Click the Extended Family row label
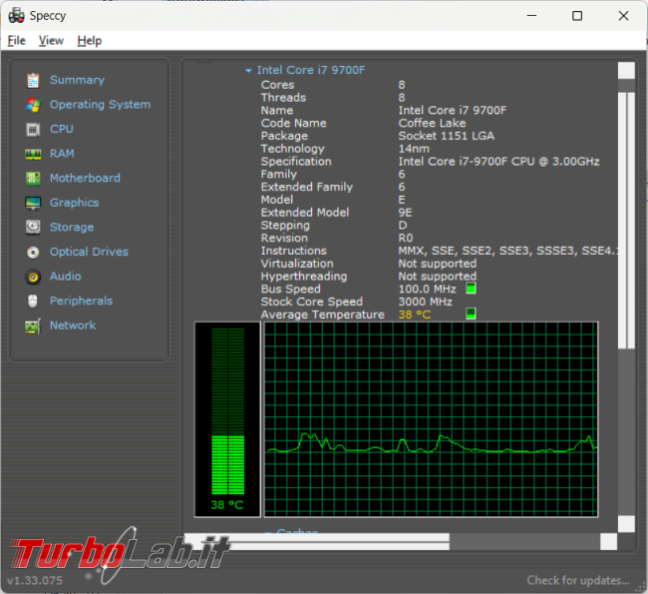Image resolution: width=648 pixels, height=594 pixels. point(307,187)
